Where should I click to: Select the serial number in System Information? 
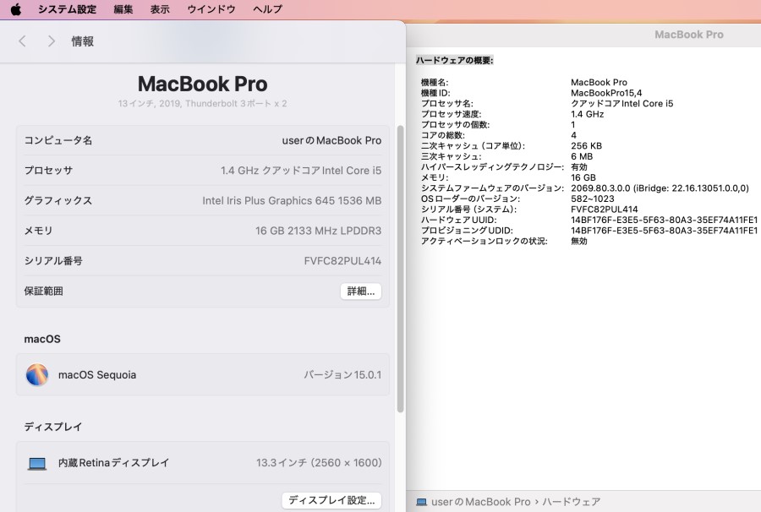click(605, 210)
